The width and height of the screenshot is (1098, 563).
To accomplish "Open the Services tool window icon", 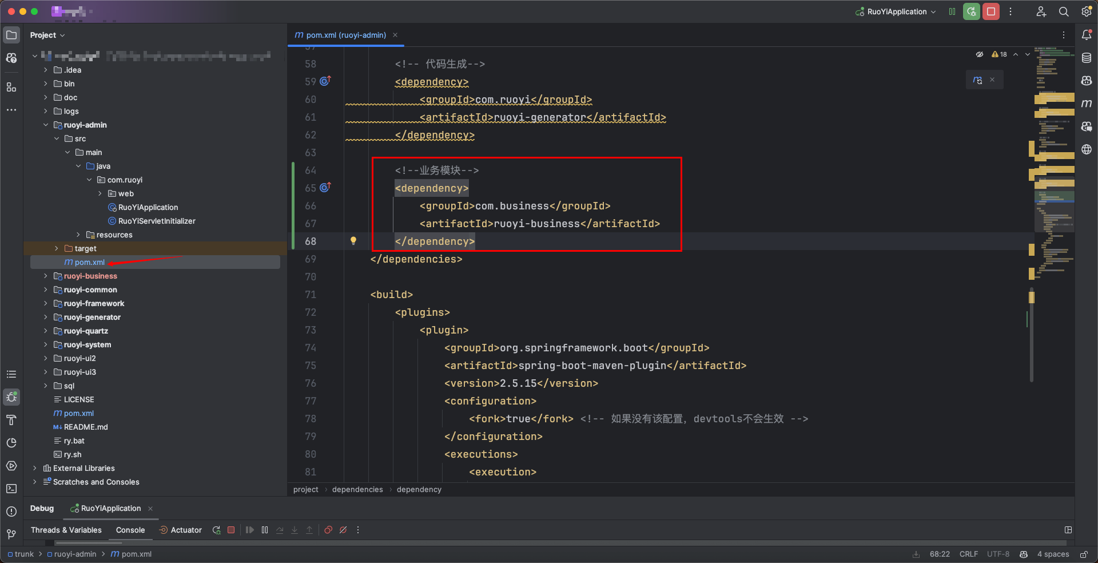I will coord(11,466).
